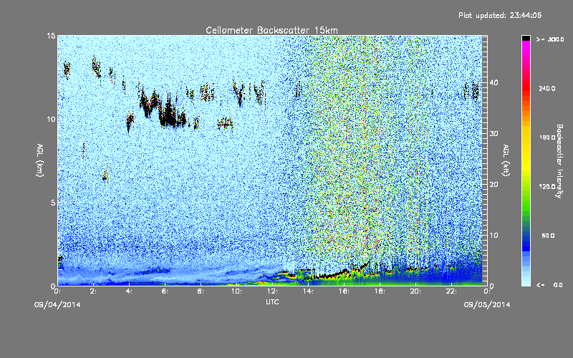The image size is (573, 358).
Task: Select the "2:" UTC time tick
Action: point(94,291)
